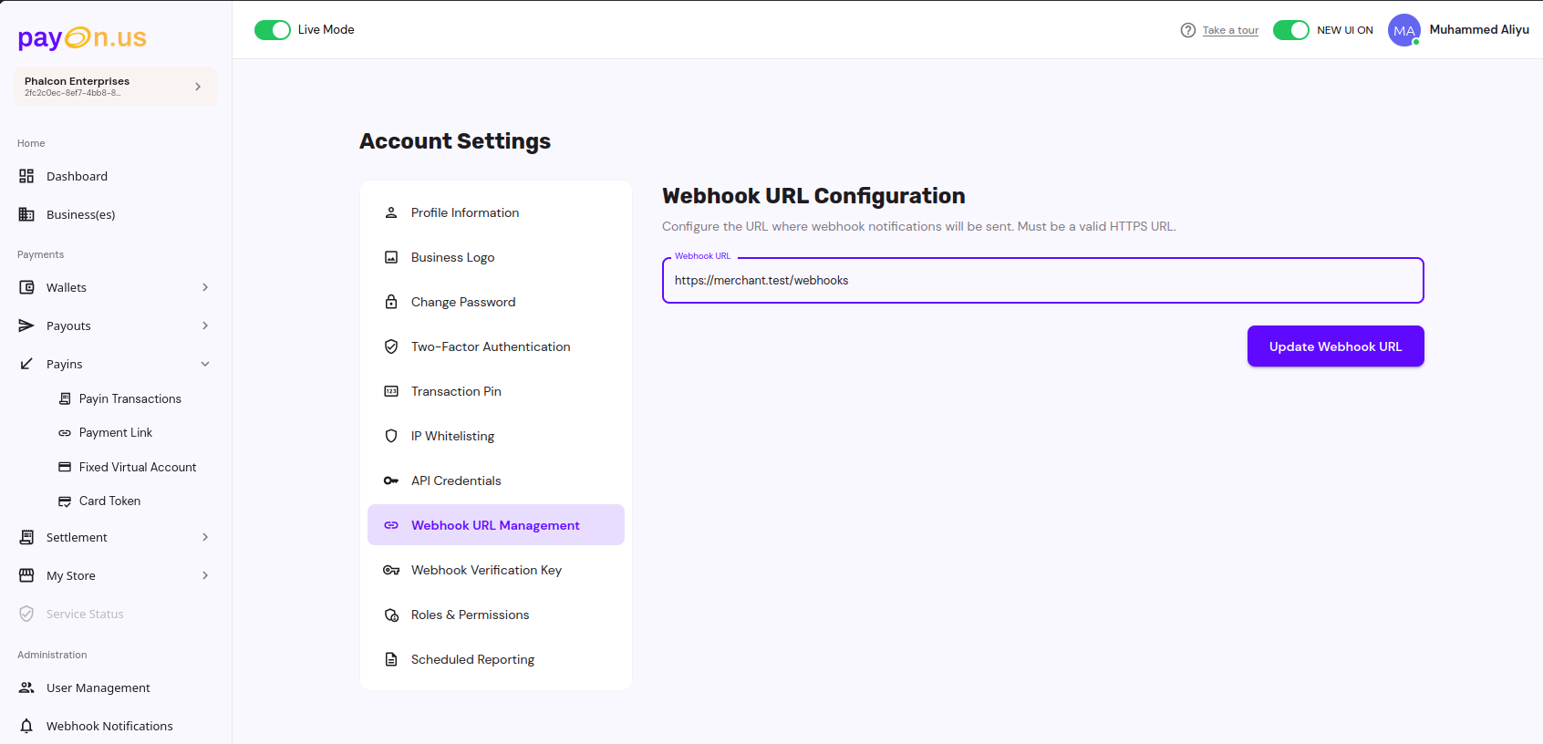Open the Change Password settings tab
1543x744 pixels.
pyautogui.click(x=496, y=302)
